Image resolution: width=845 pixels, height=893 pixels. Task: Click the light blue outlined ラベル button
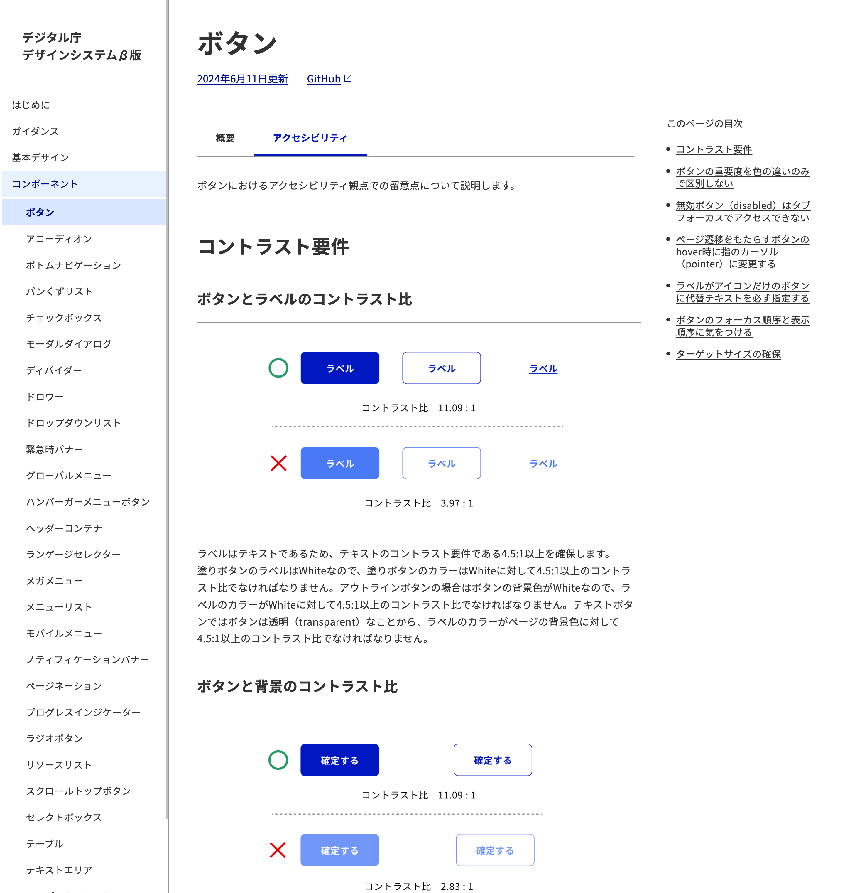coord(441,463)
